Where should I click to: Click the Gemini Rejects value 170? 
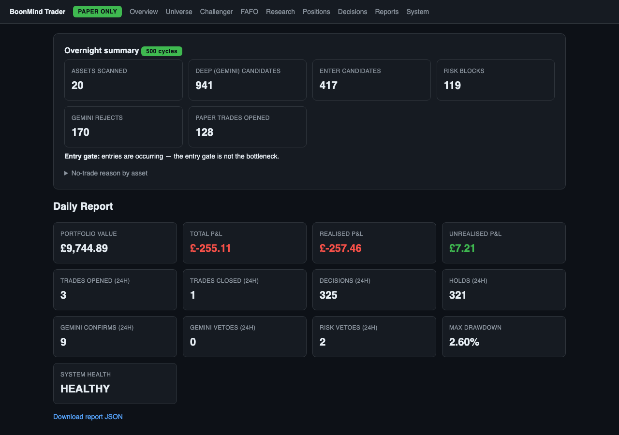[80, 132]
